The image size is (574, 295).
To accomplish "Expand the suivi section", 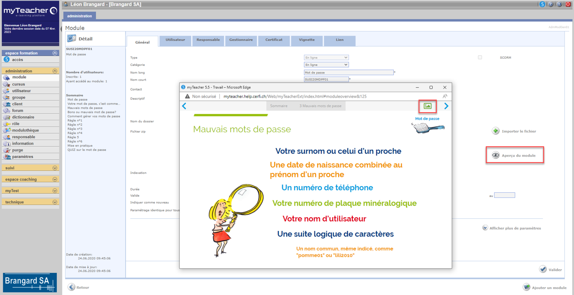I will tap(55, 168).
